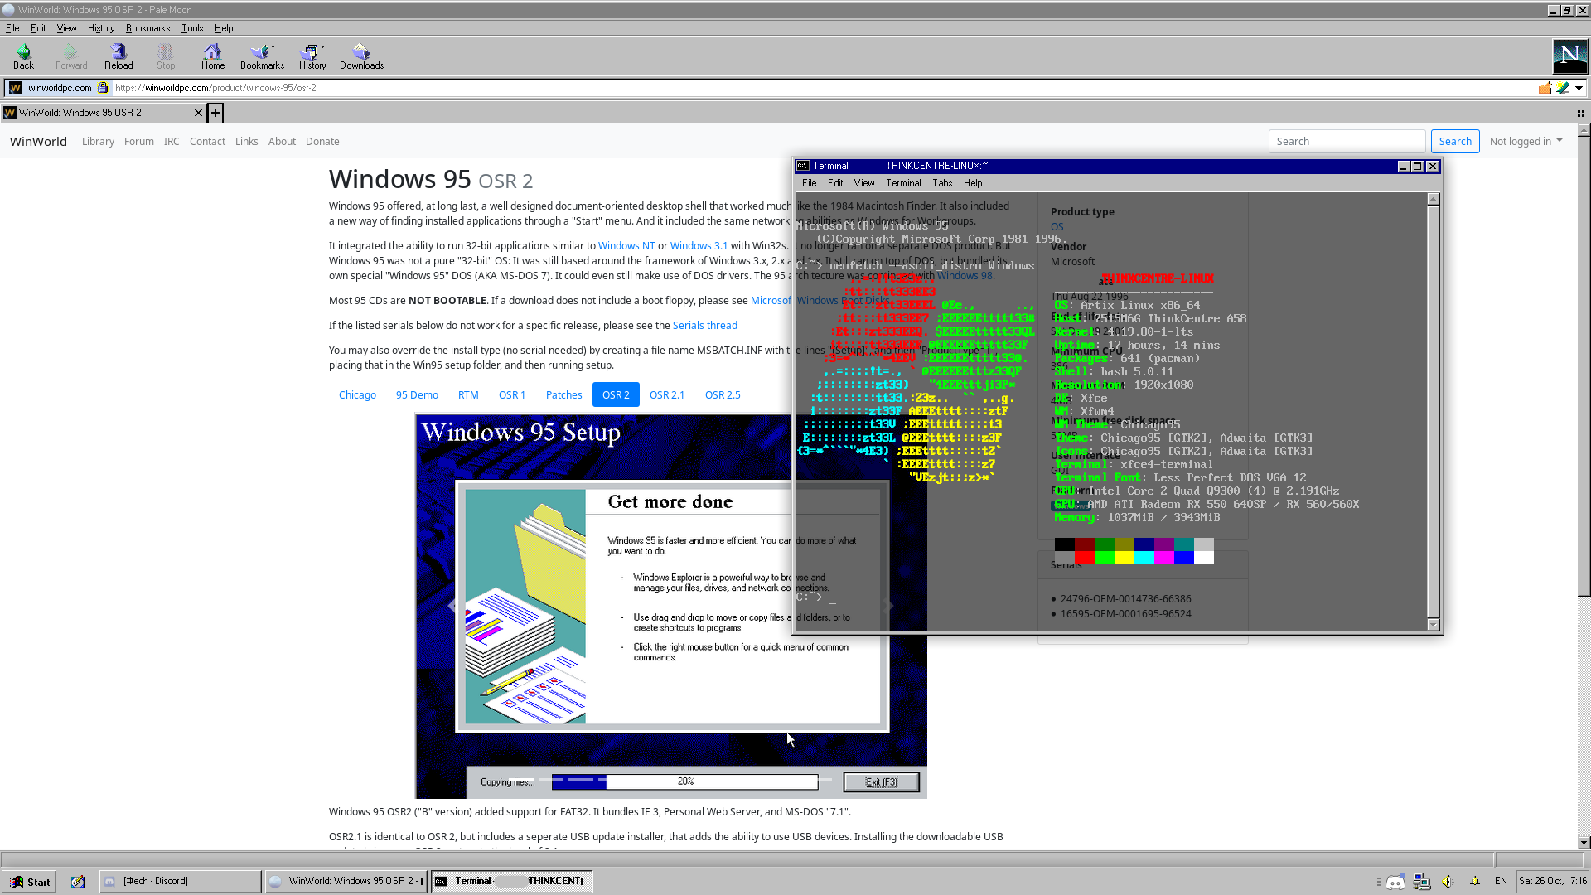Switch to the OSR 2.1 release tab
Viewport: 1591px width, 895px height.
pos(667,395)
